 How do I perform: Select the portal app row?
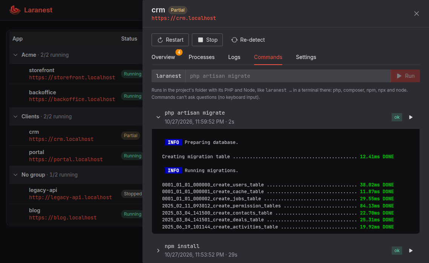point(76,156)
